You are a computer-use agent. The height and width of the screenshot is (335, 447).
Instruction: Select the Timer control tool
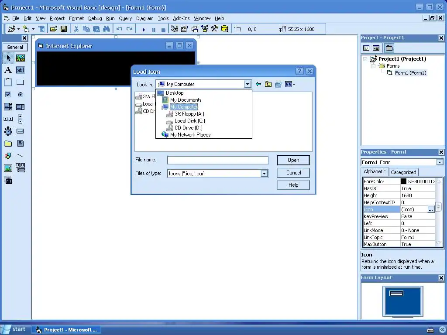[8, 131]
